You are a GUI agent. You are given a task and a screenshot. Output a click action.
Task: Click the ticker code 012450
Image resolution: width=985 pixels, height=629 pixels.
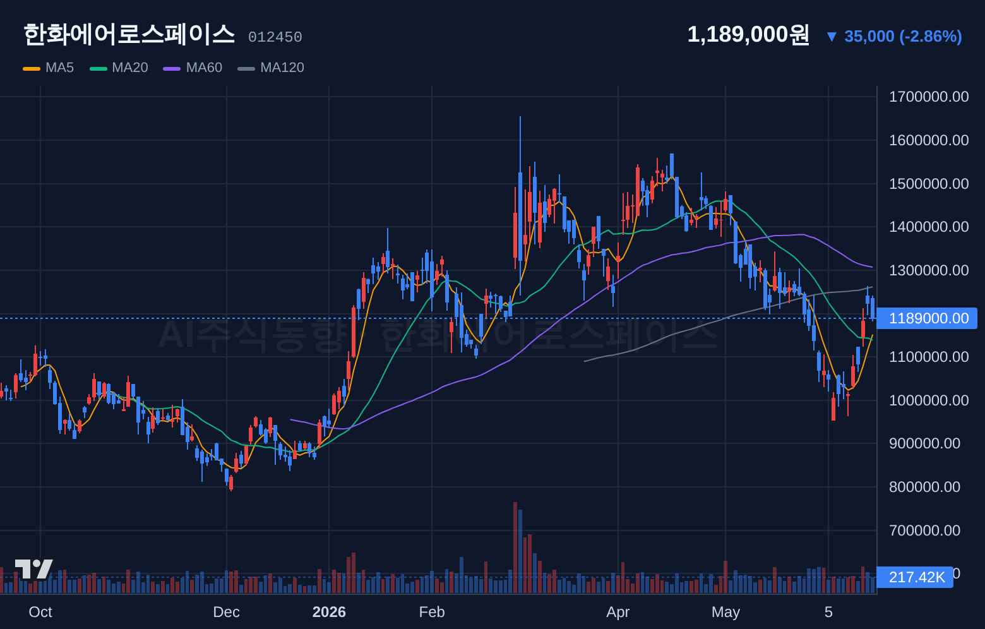click(275, 37)
